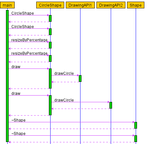Click the second draw message label
Image resolution: width=148 pixels, height=144 pixels.
click(x=16, y=94)
